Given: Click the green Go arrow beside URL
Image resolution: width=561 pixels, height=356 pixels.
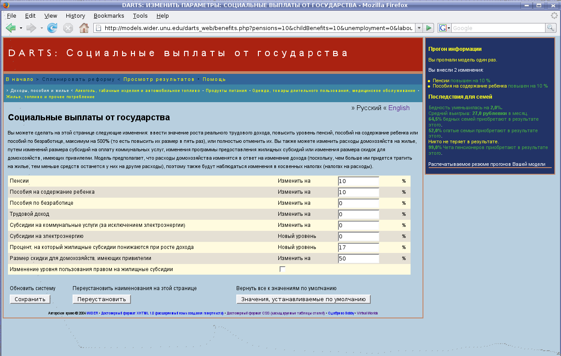Looking at the screenshot, I should 428,28.
